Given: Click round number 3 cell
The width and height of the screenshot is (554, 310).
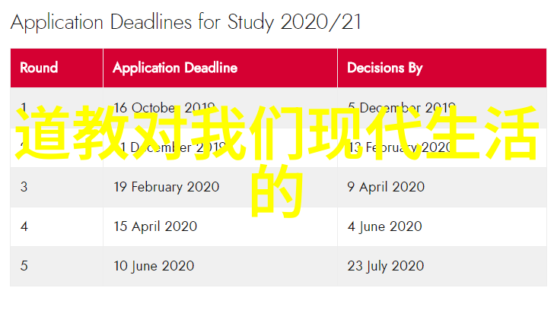Looking at the screenshot, I should click(x=56, y=187).
